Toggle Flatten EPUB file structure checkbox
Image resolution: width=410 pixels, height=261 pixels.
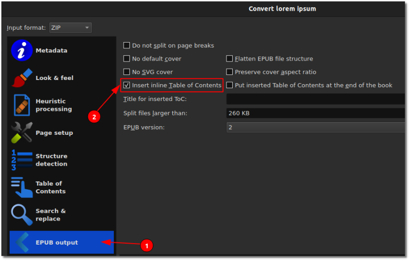pyautogui.click(x=230, y=59)
